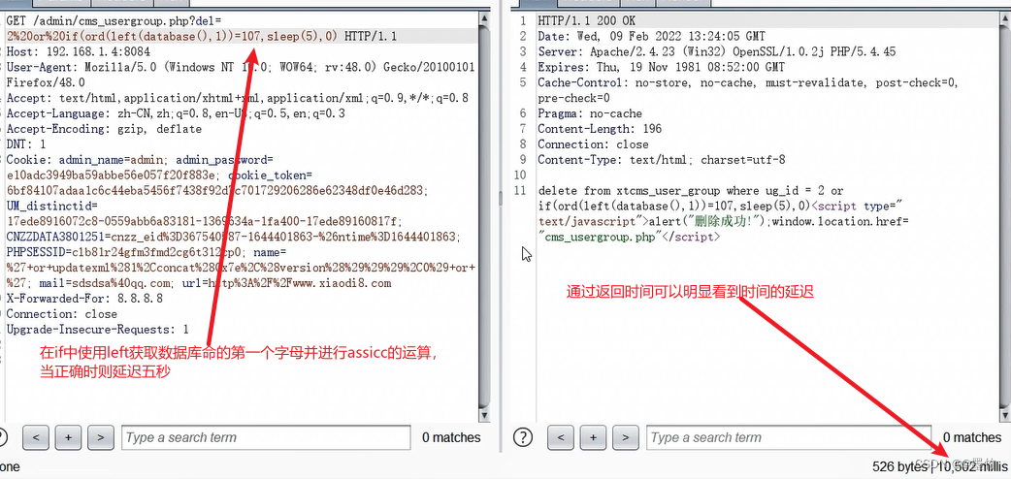The width and height of the screenshot is (1011, 479).
Task: Click the Server: Apache/2.4.23 header line
Action: coord(717,51)
